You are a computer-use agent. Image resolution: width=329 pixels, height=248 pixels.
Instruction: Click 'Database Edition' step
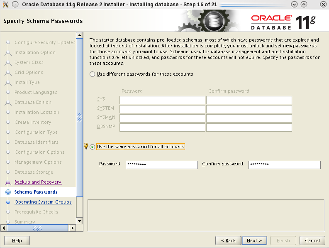click(33, 102)
